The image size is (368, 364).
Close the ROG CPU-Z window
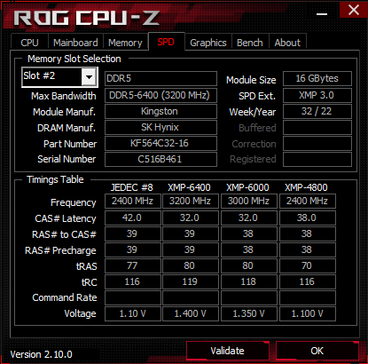click(x=354, y=10)
